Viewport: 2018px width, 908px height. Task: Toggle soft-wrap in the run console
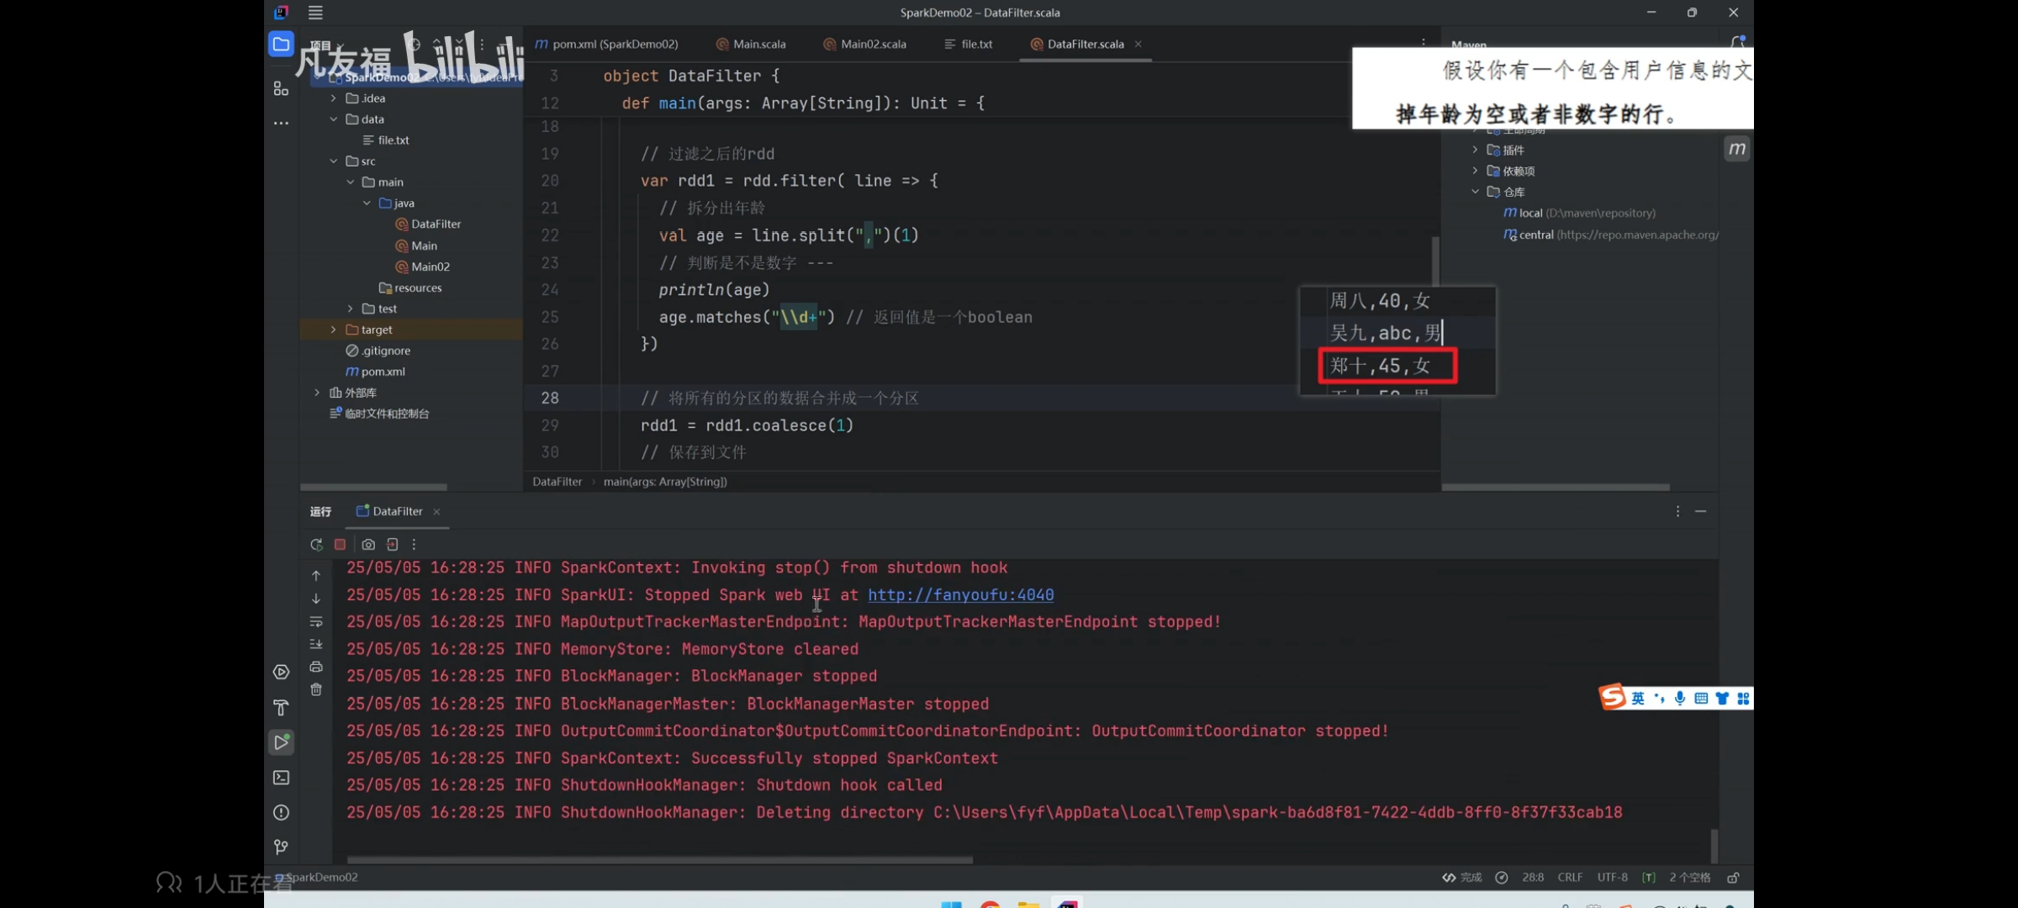(316, 621)
